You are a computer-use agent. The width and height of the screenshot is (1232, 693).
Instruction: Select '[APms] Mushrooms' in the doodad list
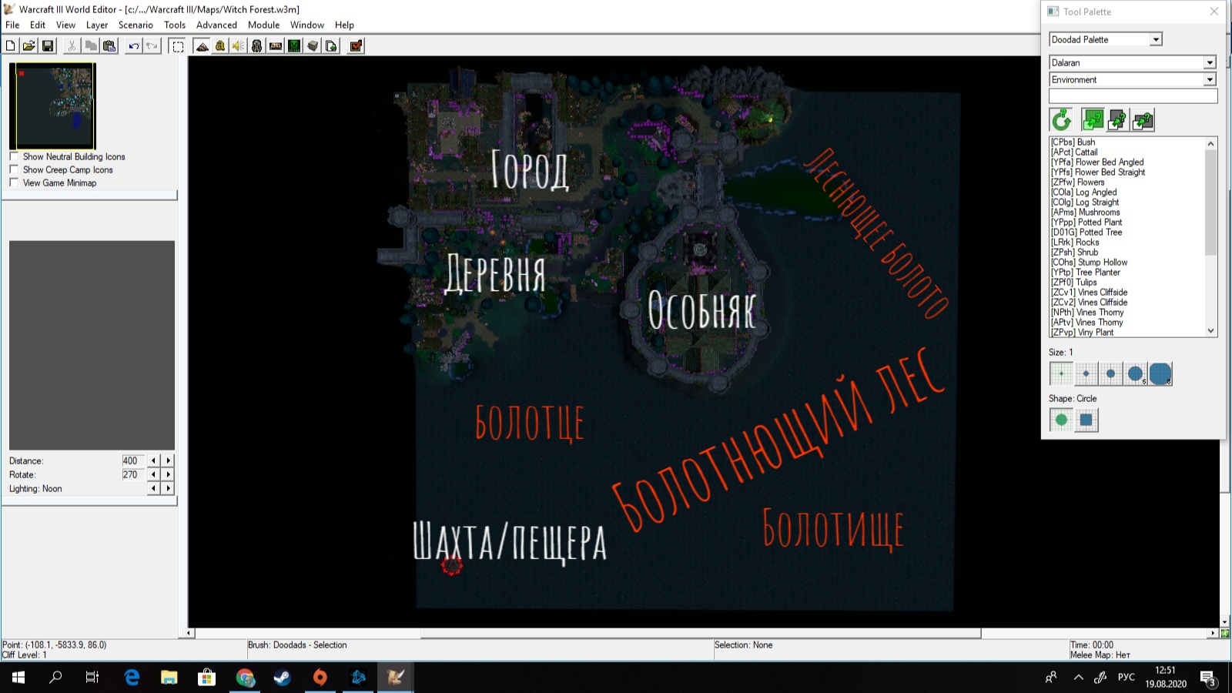tap(1086, 212)
